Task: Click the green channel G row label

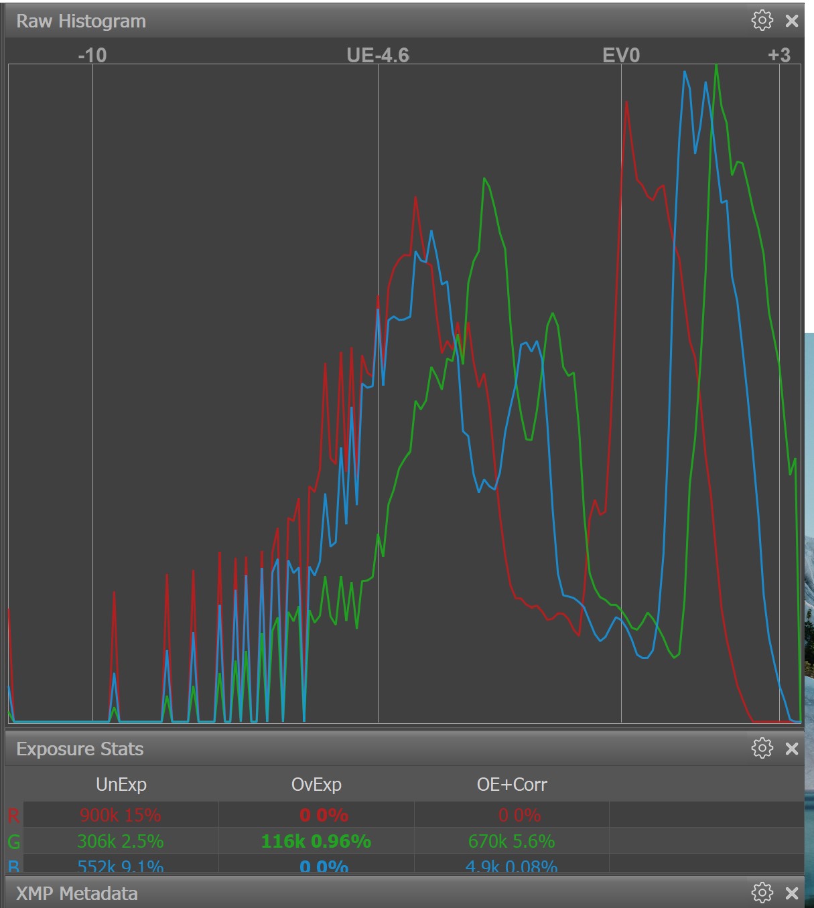Action: (x=13, y=841)
